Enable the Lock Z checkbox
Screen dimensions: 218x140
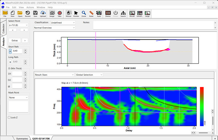[x=9, y=118]
